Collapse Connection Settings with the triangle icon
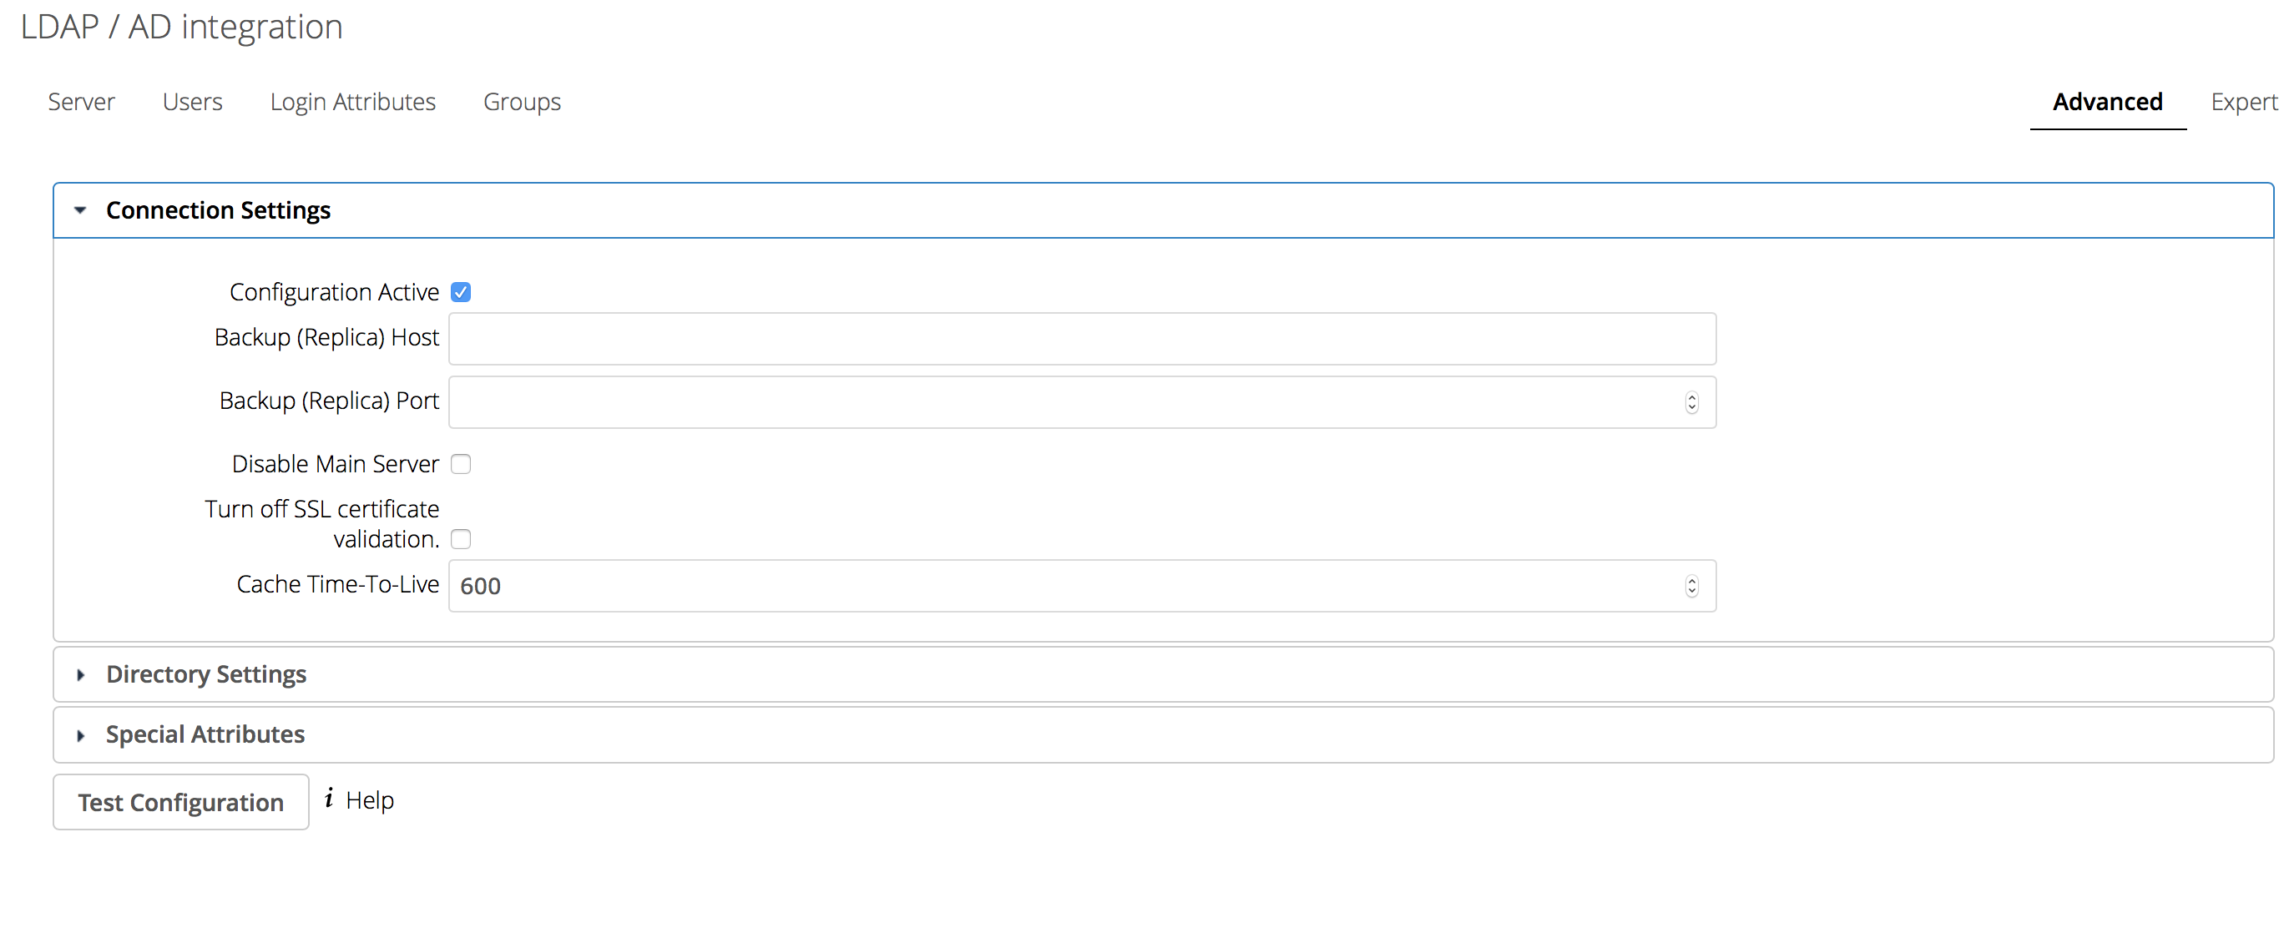 tap(81, 210)
